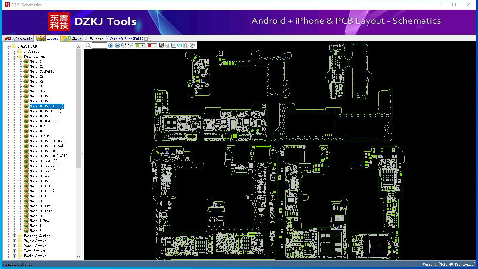Collapse the Mate Series folder
This screenshot has width=478, height=269.
[x=15, y=56]
